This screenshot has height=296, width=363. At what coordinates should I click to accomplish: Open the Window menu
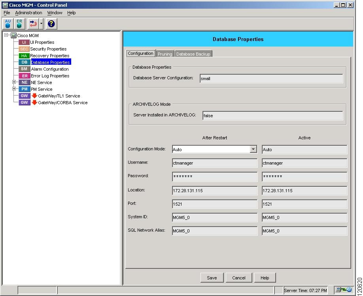[x=55, y=13]
